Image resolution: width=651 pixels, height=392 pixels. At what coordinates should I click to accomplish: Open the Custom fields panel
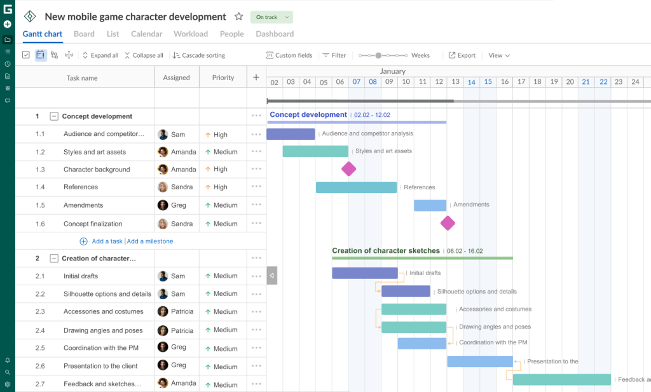pos(289,55)
